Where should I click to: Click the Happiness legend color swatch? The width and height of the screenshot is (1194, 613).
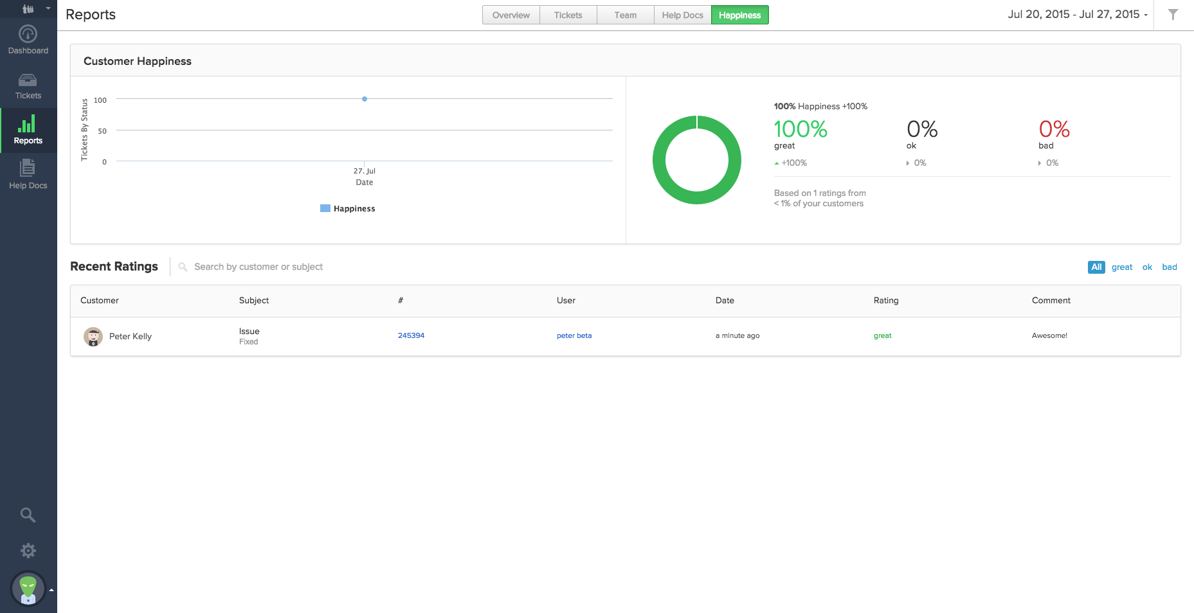click(325, 208)
